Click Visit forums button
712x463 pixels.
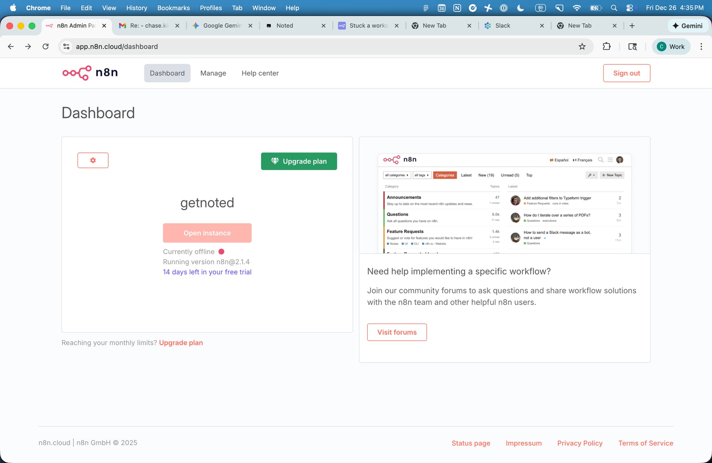pos(397,332)
